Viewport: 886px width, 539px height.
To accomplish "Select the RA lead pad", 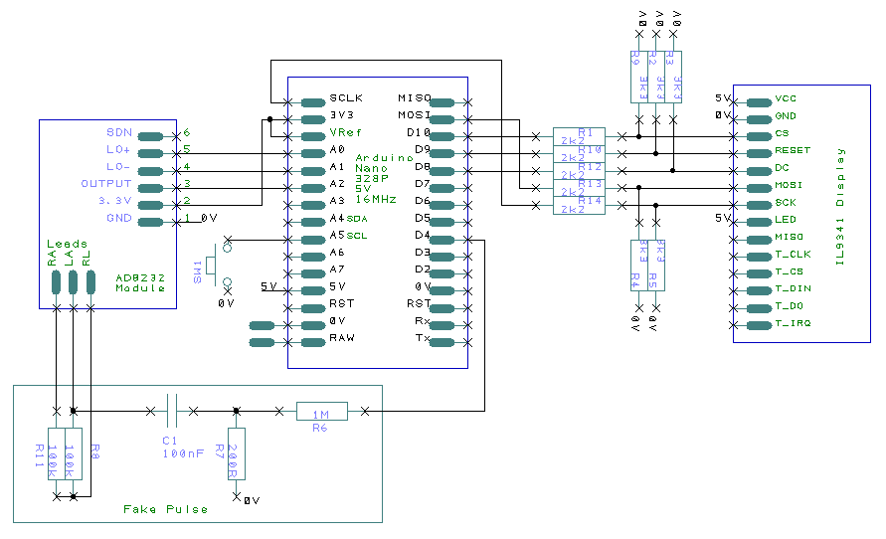I will pos(56,281).
